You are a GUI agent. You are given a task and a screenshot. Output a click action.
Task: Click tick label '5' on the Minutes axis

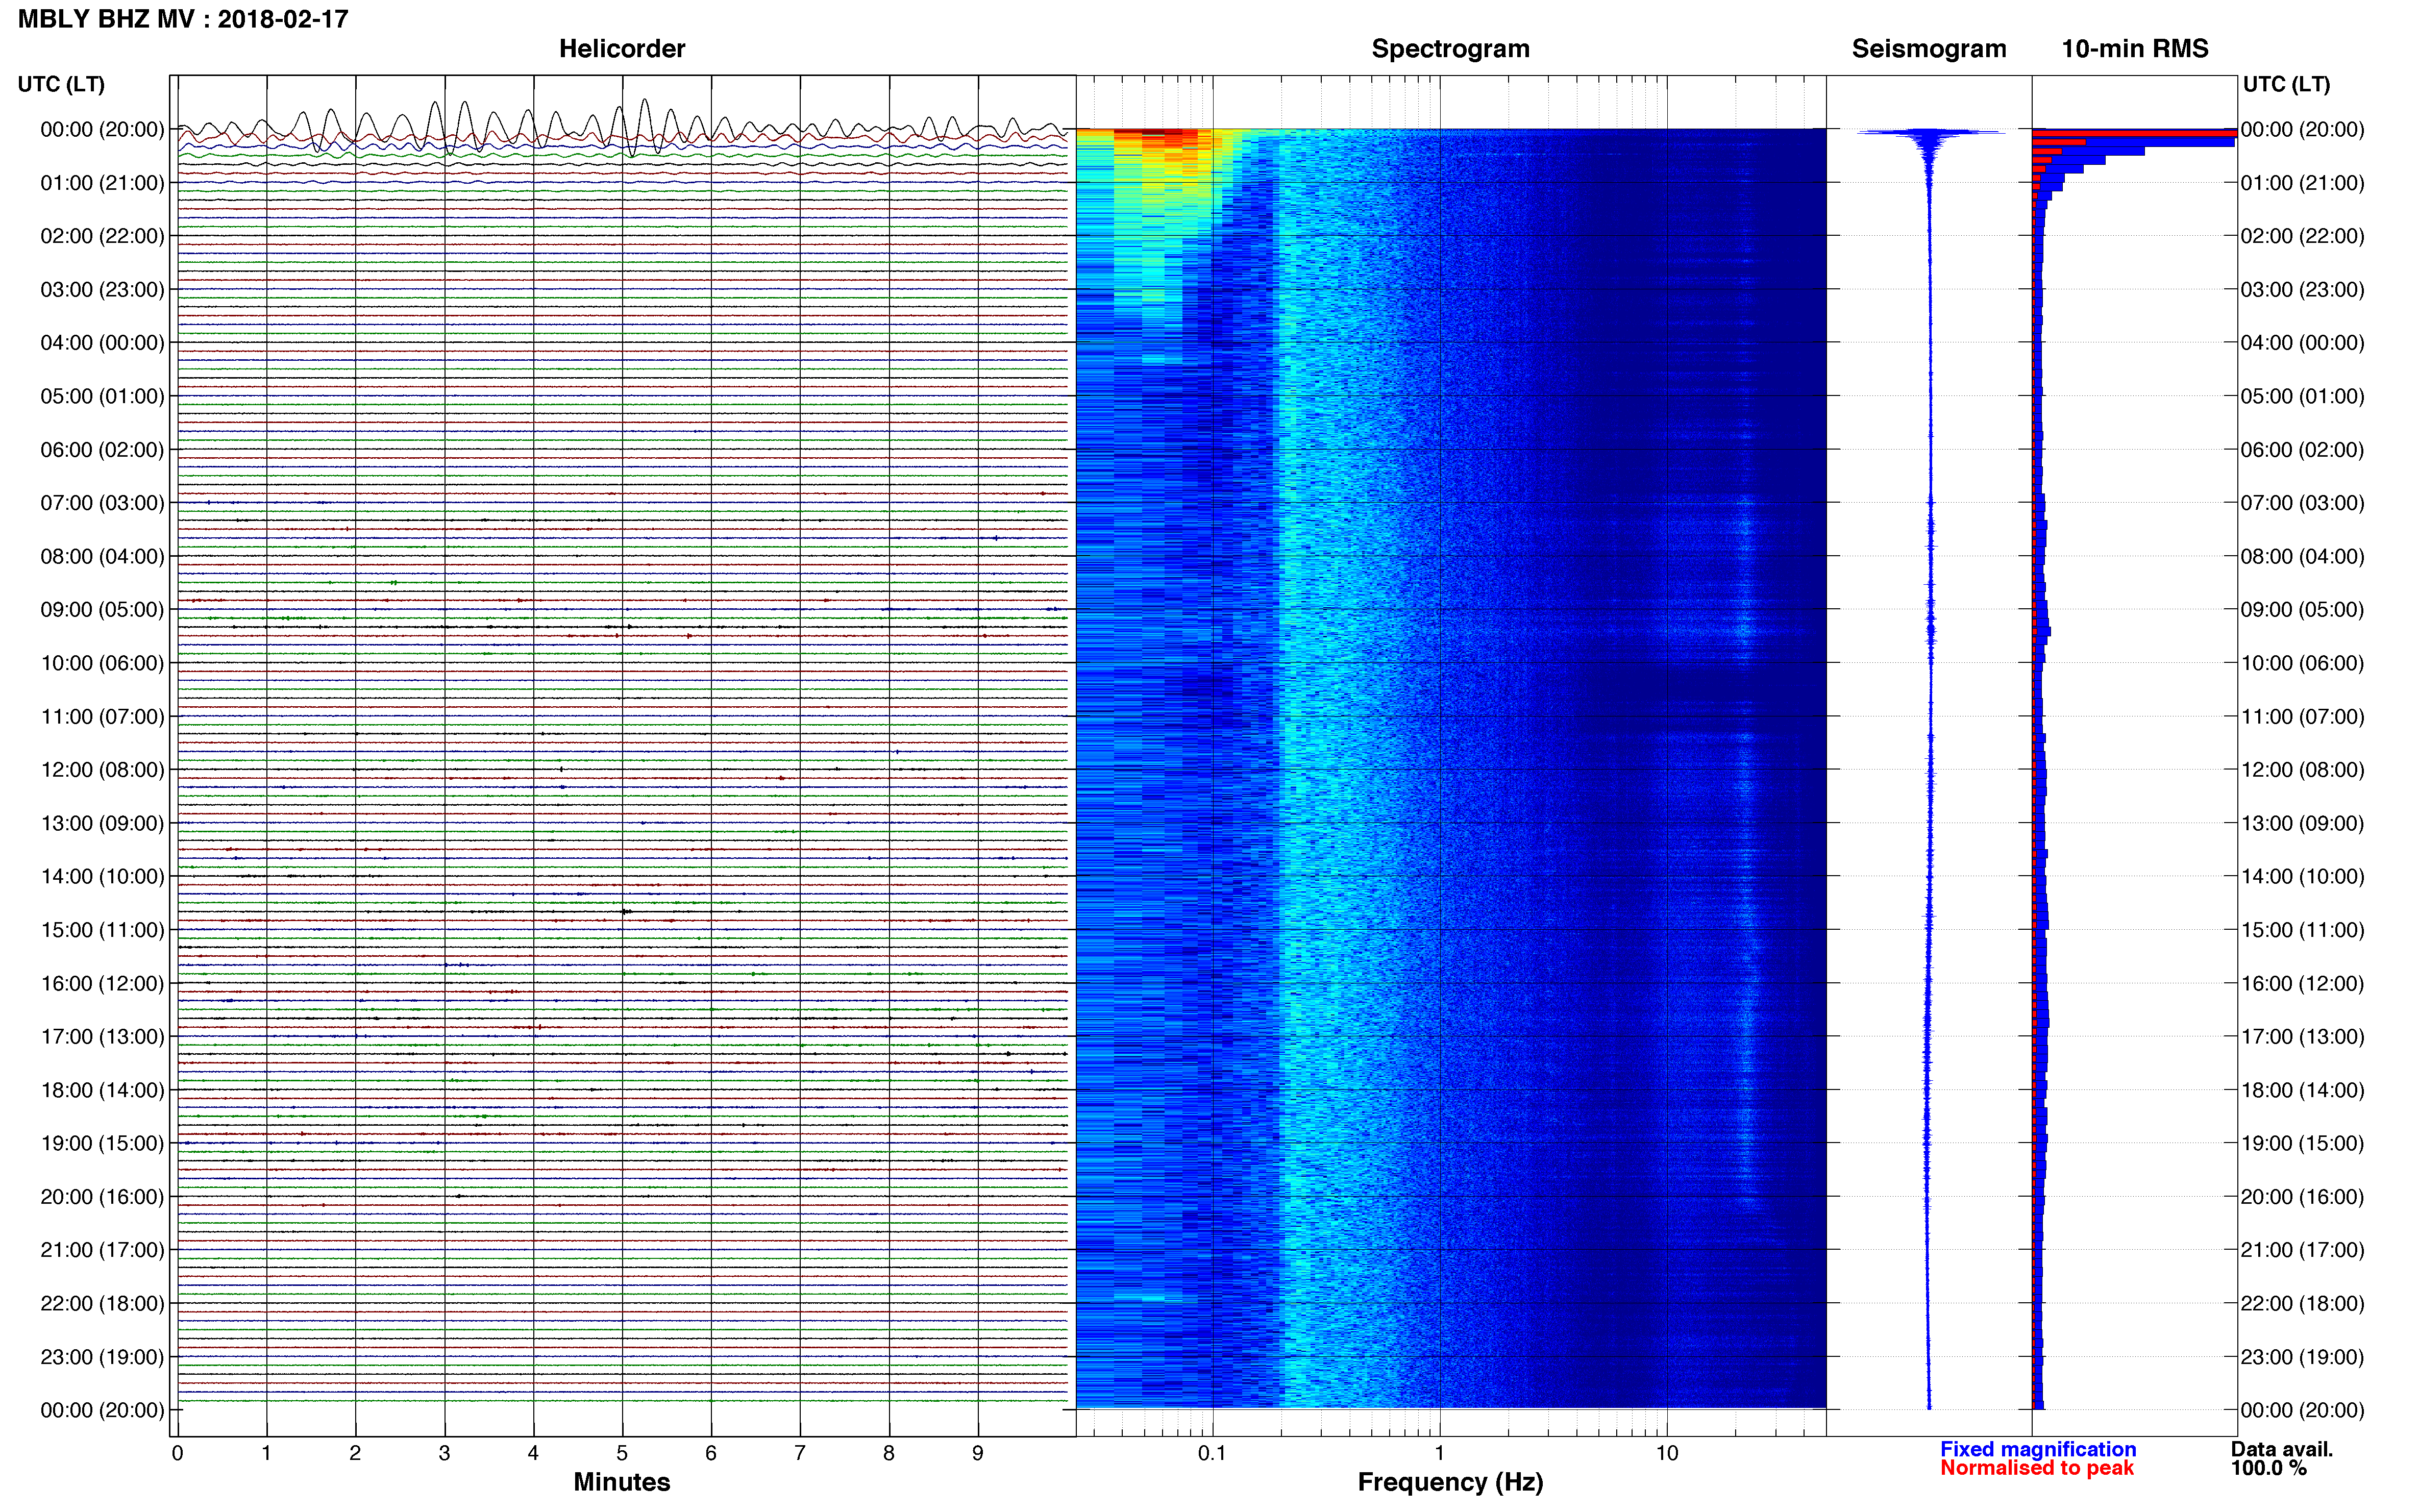pyautogui.click(x=622, y=1453)
